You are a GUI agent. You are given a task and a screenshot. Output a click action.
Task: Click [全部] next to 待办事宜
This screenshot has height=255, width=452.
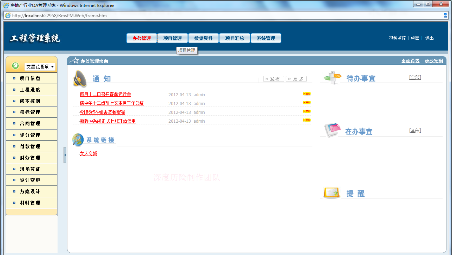tap(415, 77)
